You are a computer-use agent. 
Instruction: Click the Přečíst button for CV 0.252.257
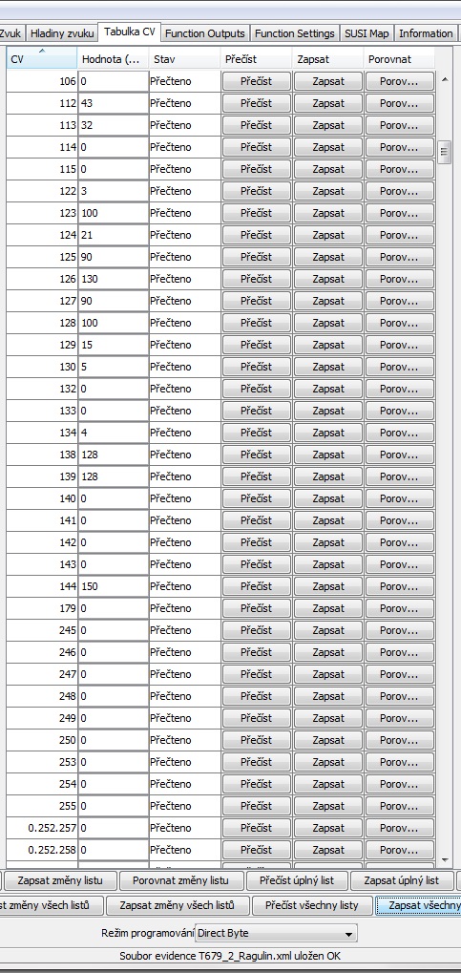click(257, 828)
